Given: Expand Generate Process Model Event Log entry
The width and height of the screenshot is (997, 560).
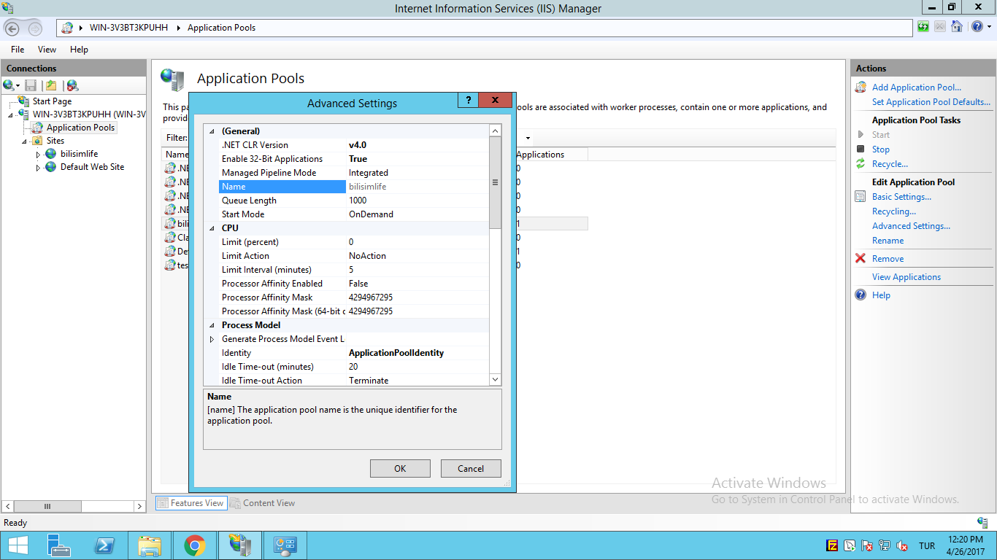Looking at the screenshot, I should (212, 339).
